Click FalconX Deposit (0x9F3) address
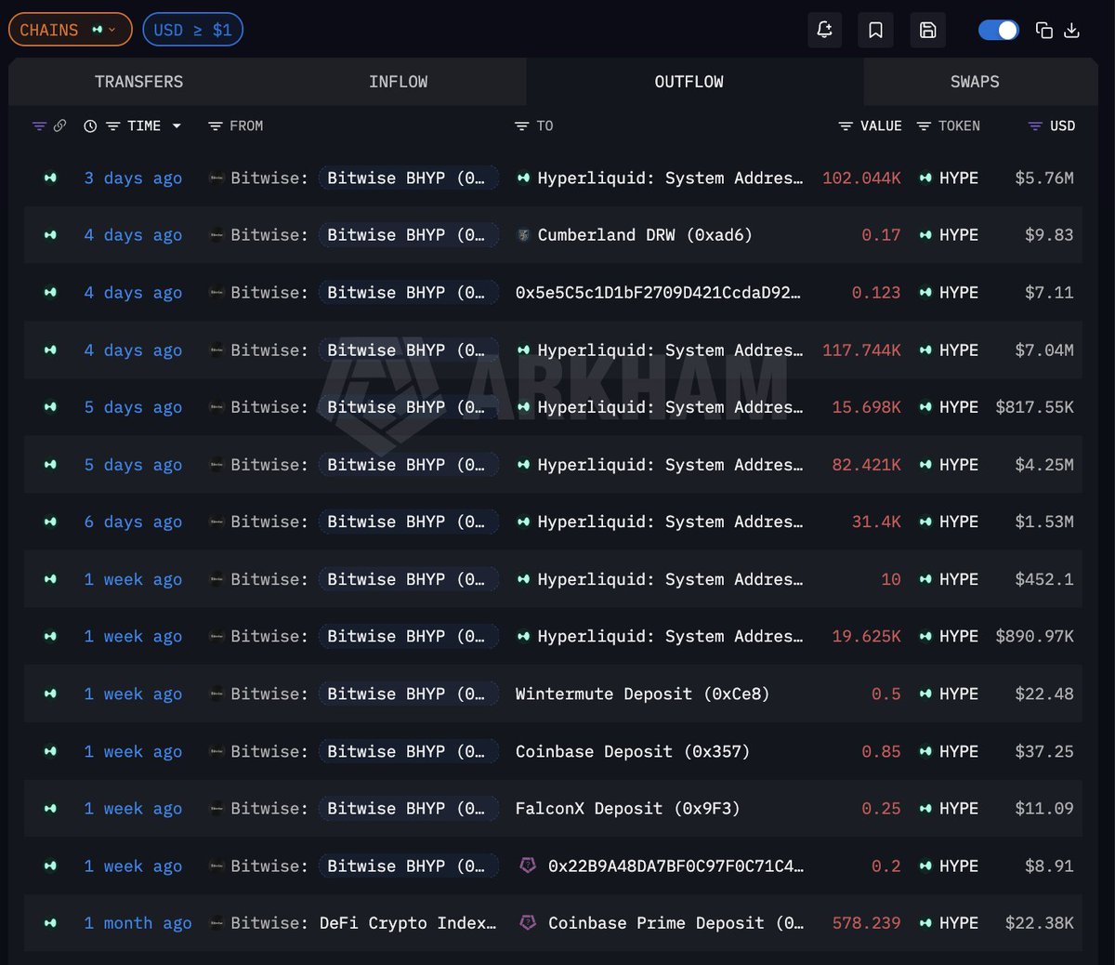Image resolution: width=1115 pixels, height=965 pixels. point(627,809)
